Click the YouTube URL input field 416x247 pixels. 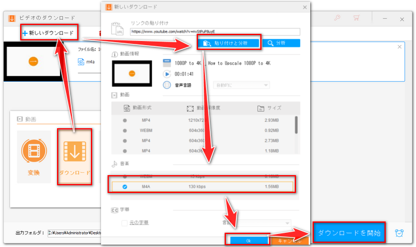[x=215, y=31]
